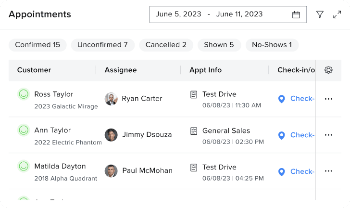Click the Appointments widget title
Viewport: 350px width, 208px height.
click(40, 14)
